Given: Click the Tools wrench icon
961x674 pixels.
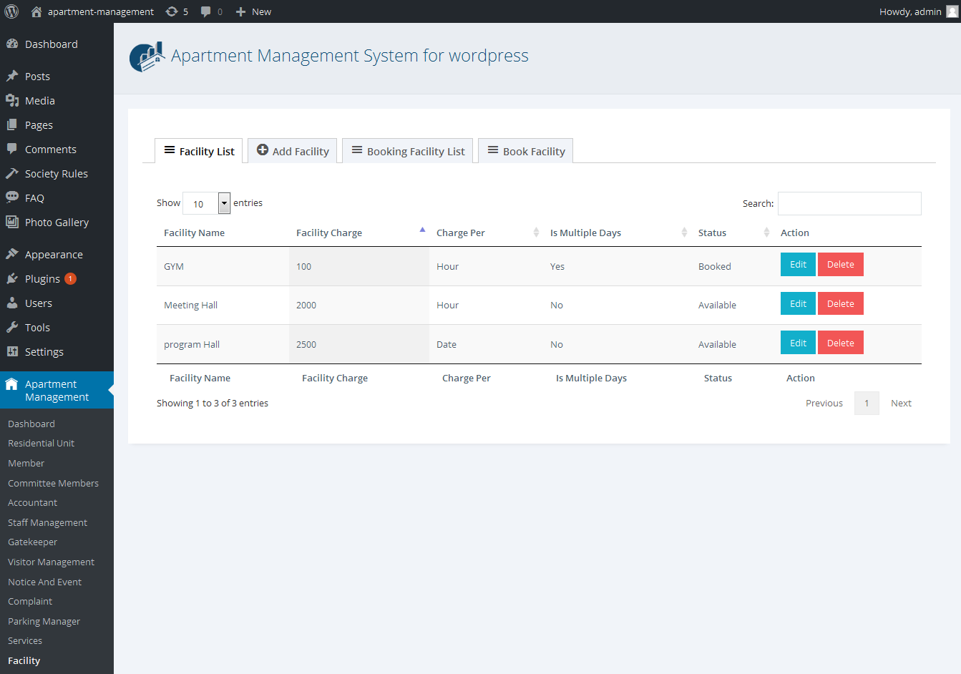Looking at the screenshot, I should pos(12,327).
